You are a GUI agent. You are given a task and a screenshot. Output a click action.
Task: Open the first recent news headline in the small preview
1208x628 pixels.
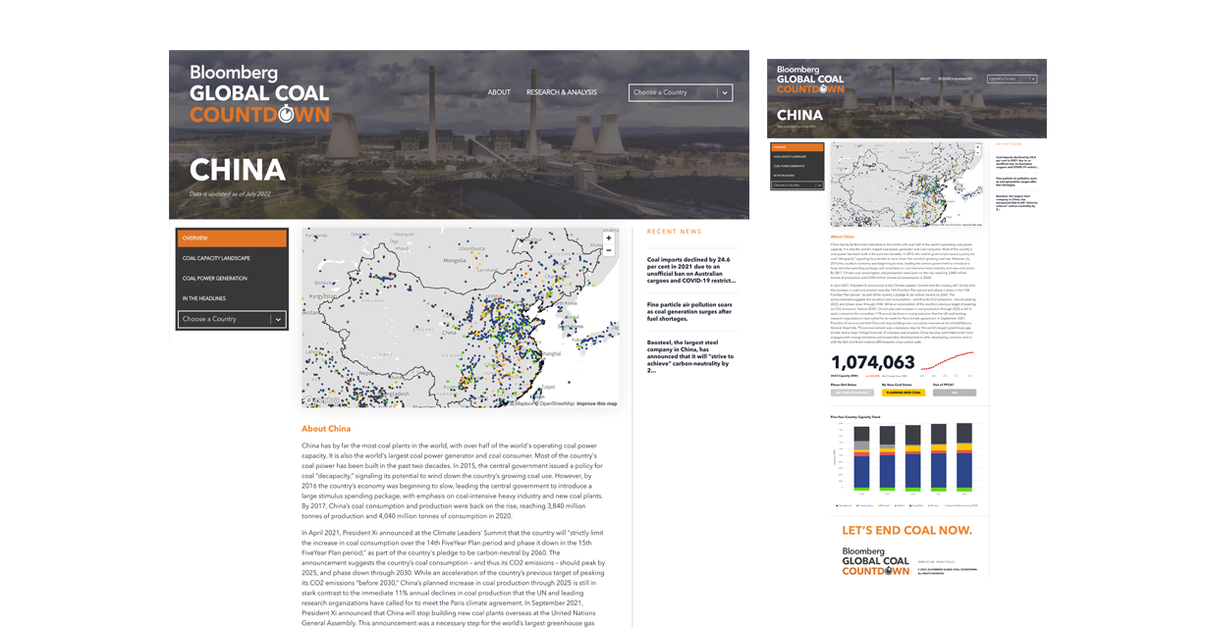[x=1017, y=162]
